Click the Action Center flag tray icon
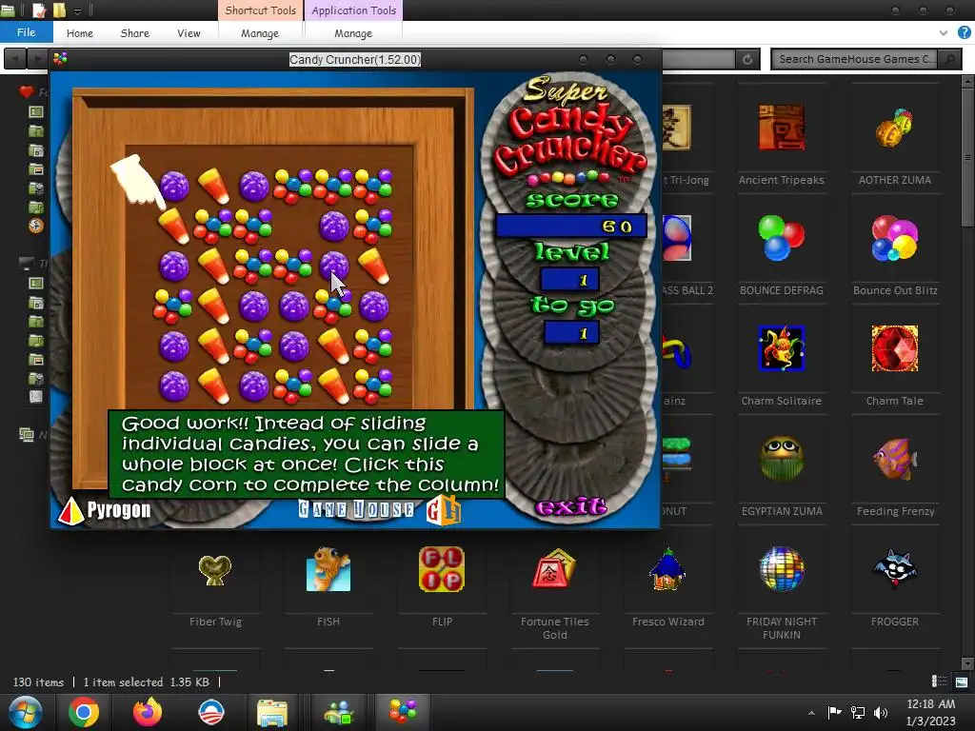This screenshot has height=731, width=975. (x=834, y=712)
